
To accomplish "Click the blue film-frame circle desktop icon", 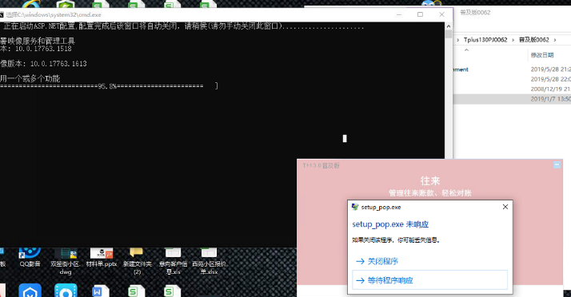I will click(66, 291).
